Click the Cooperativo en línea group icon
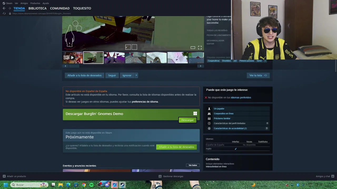The image size is (337, 189). coord(209,114)
